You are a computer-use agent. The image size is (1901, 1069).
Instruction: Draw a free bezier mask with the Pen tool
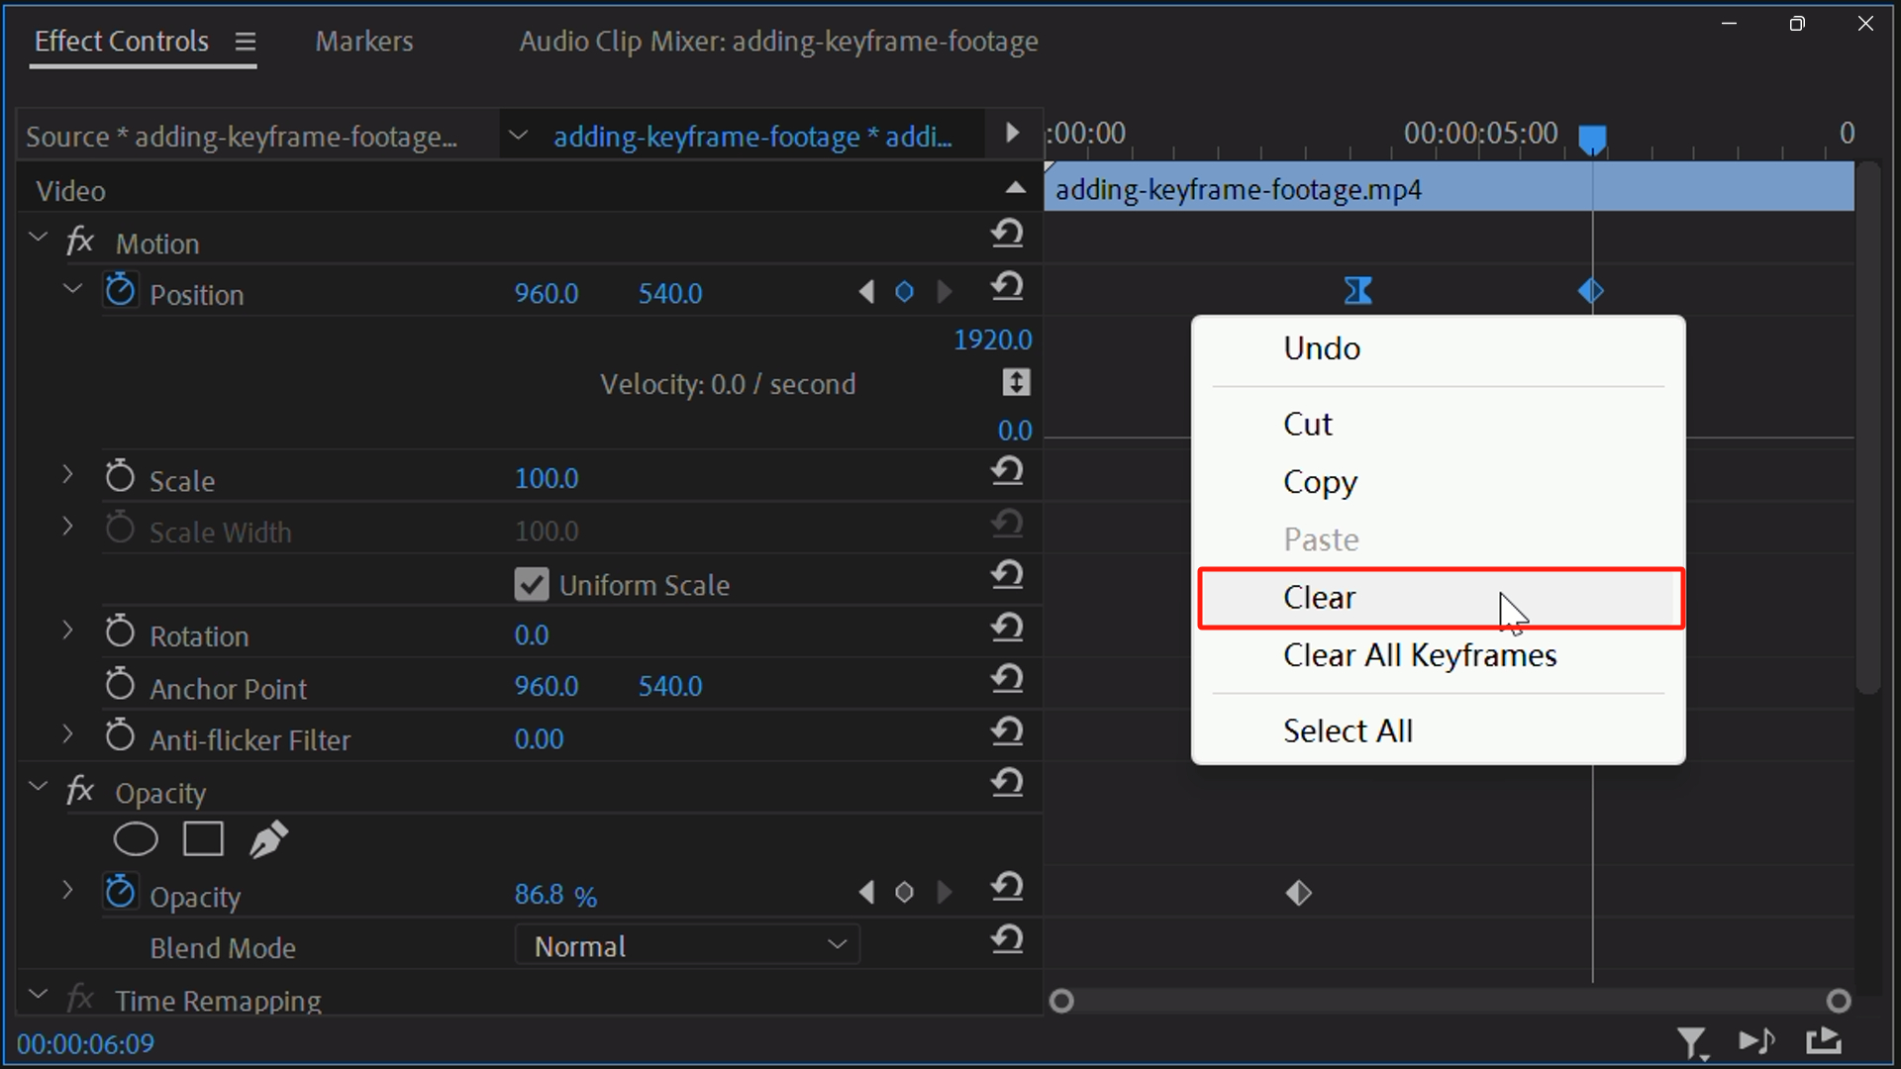pos(268,838)
